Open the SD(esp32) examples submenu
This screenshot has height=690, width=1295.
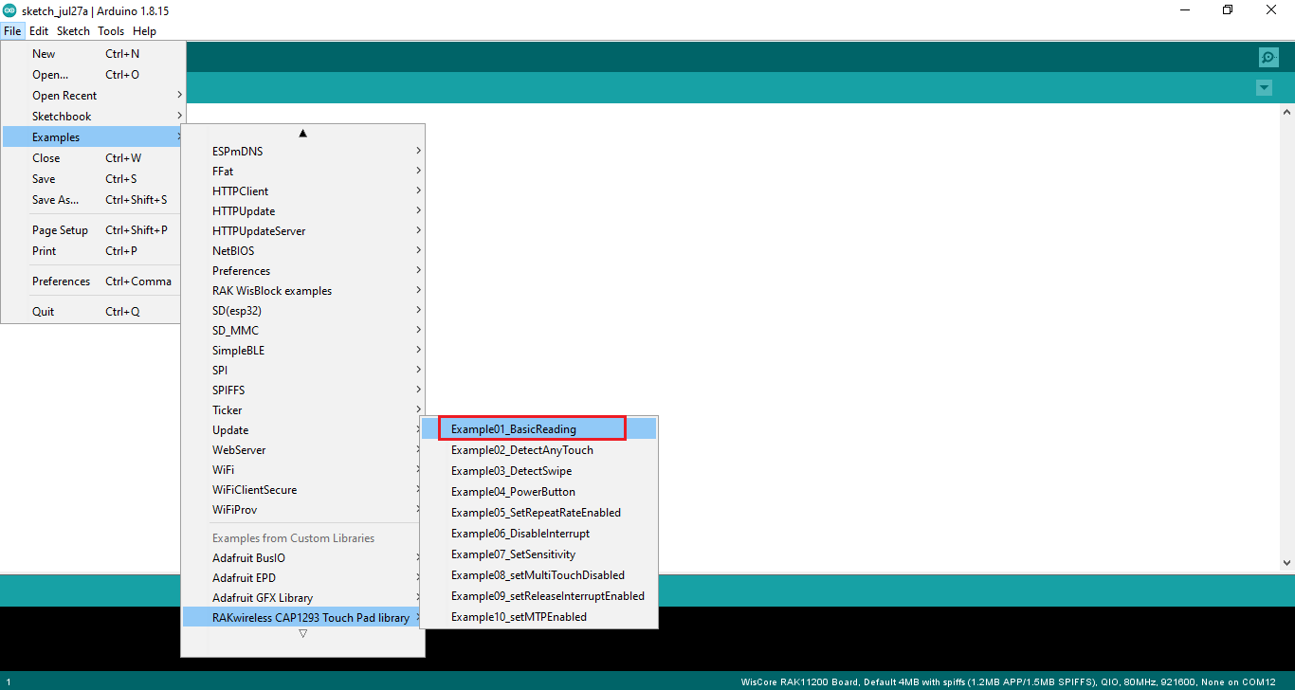click(302, 311)
